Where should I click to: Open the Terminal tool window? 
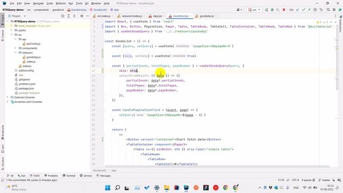(69, 175)
